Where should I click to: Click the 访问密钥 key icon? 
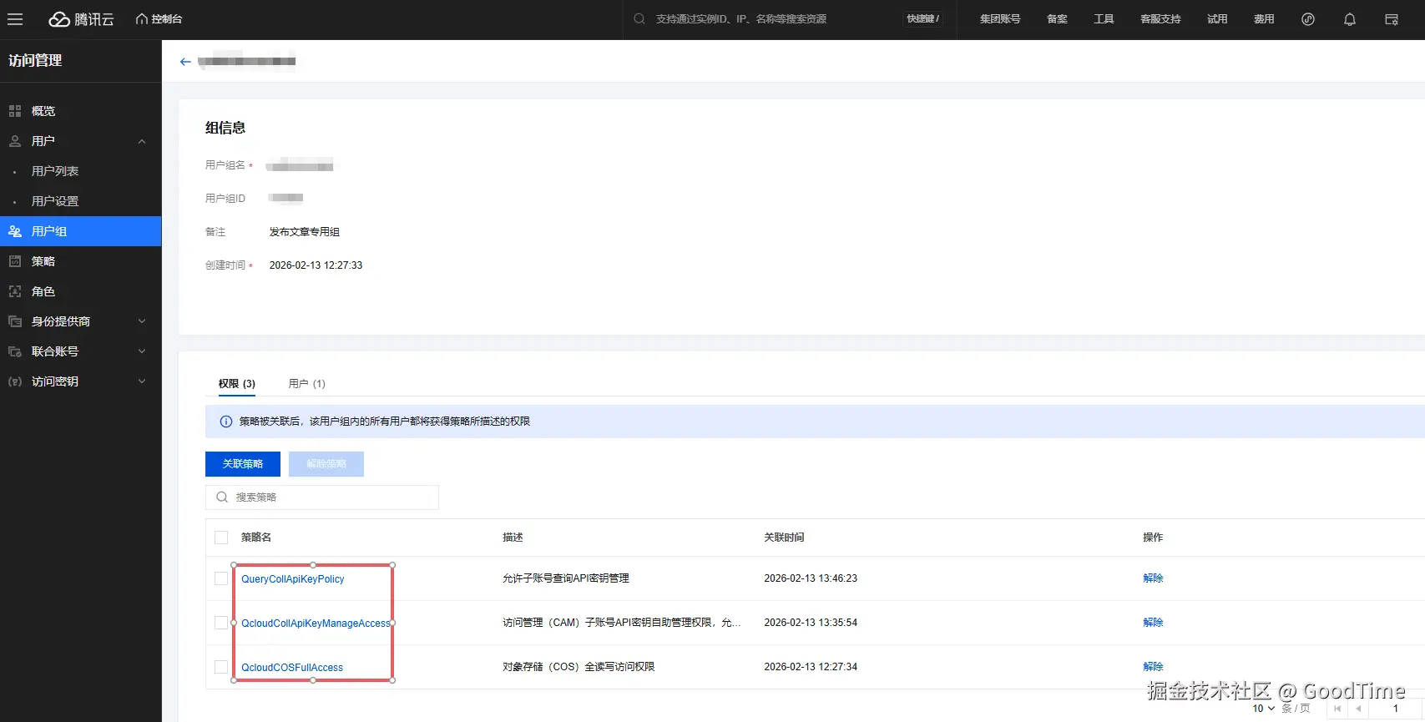15,381
